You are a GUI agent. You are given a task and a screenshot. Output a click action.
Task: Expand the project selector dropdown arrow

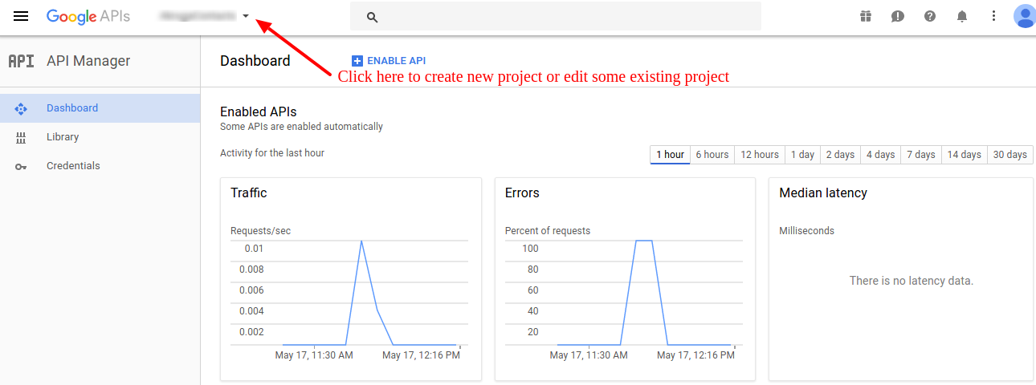pos(246,16)
